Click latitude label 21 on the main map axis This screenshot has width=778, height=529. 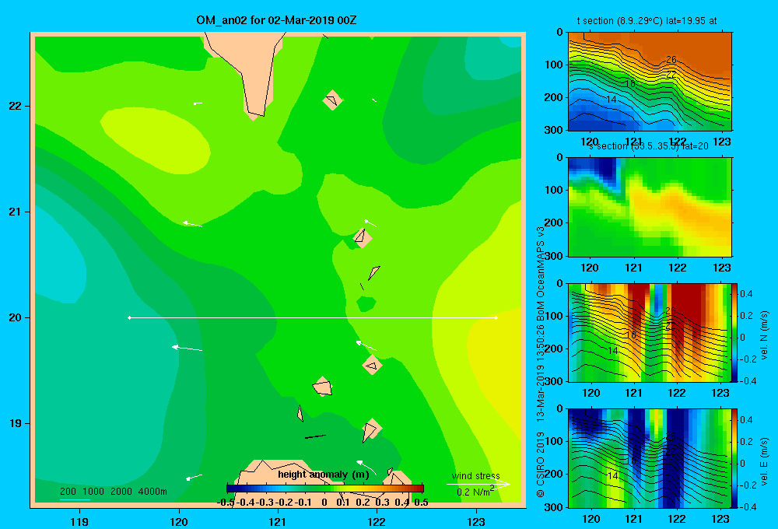(x=16, y=212)
